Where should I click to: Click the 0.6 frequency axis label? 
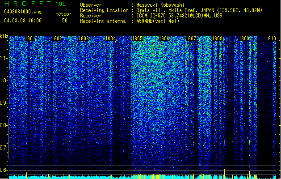[x=4, y=170]
